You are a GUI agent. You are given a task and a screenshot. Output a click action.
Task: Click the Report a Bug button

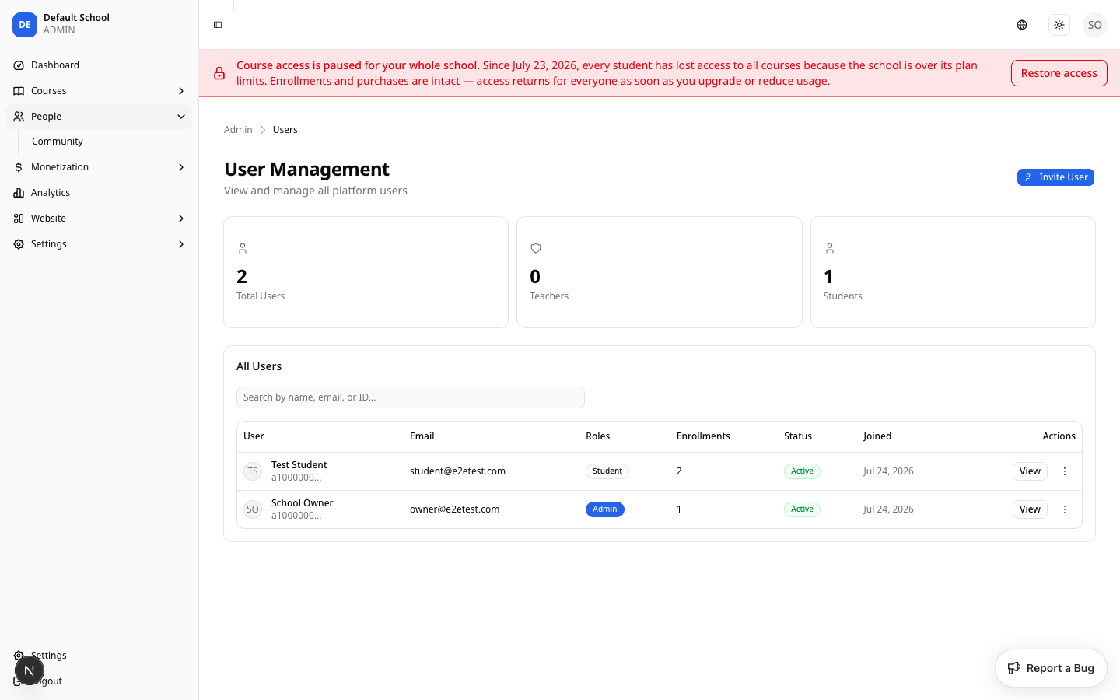1051,668
